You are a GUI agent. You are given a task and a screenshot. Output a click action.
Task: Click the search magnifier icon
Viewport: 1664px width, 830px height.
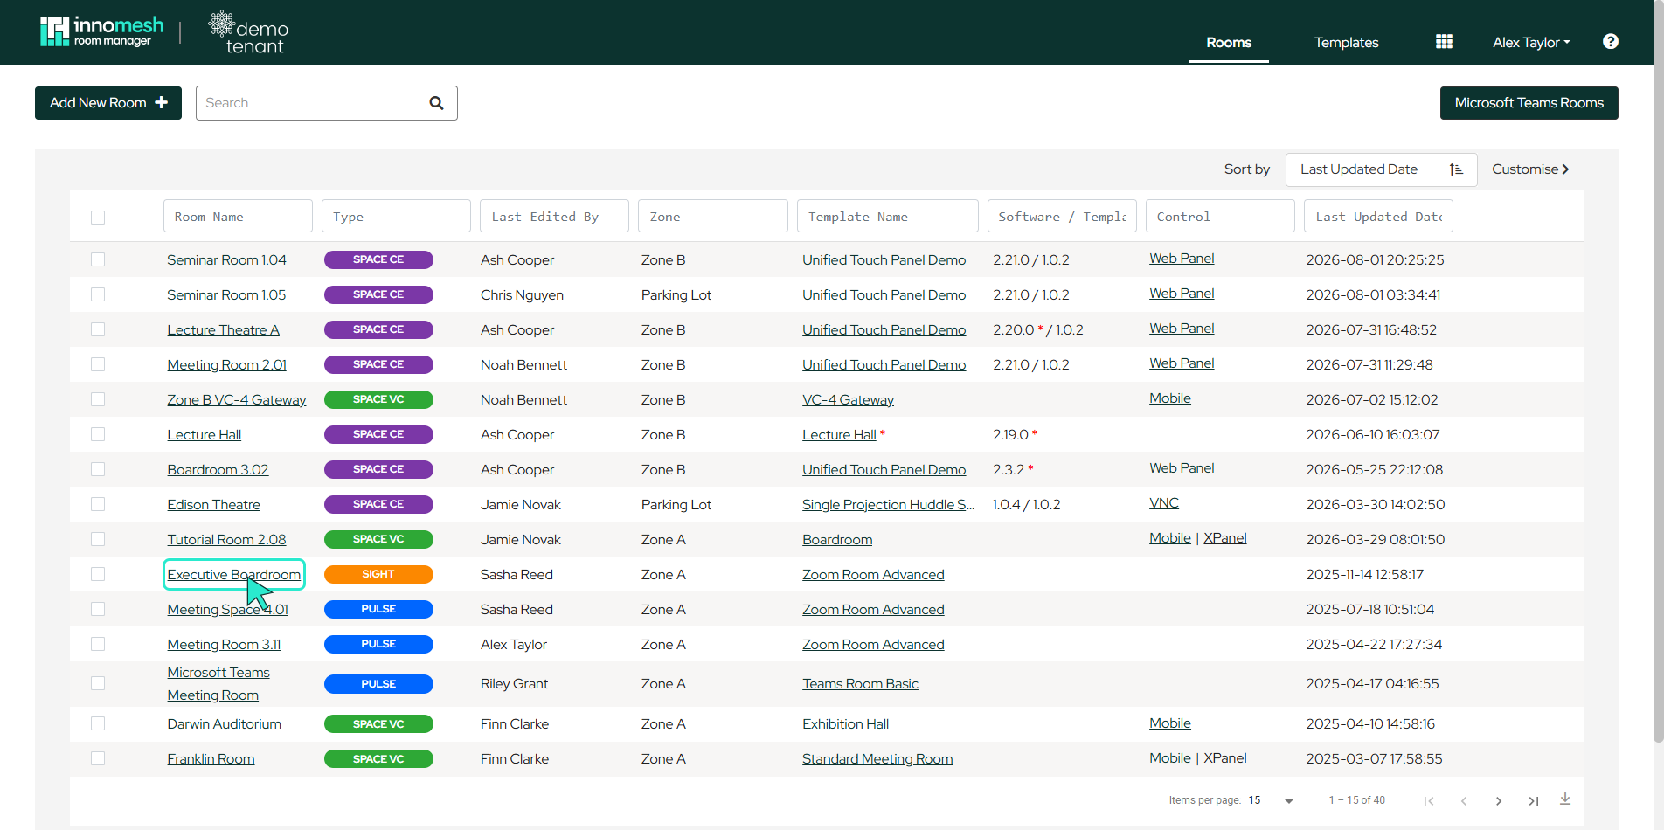click(436, 103)
